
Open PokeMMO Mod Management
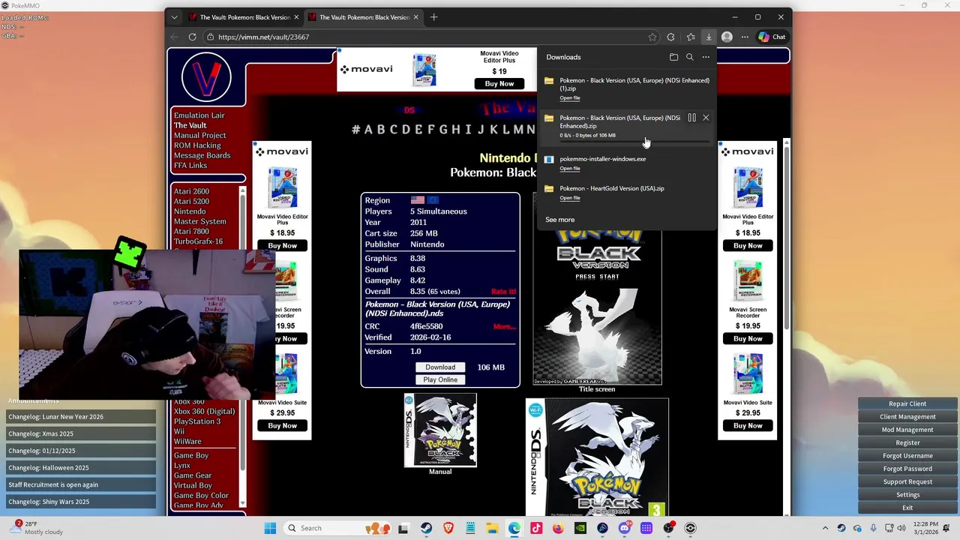coord(907,430)
